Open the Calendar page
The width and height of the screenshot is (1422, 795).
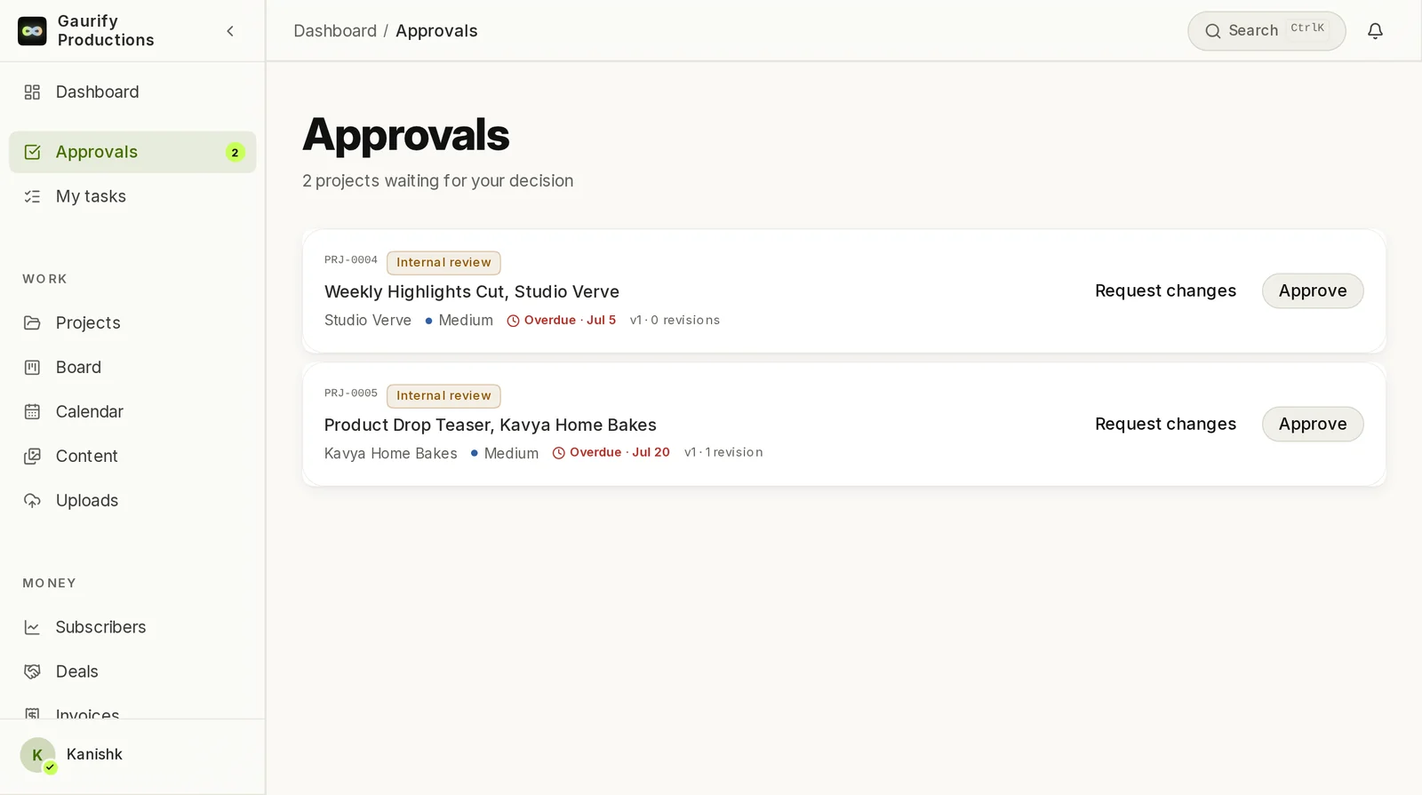(132, 411)
